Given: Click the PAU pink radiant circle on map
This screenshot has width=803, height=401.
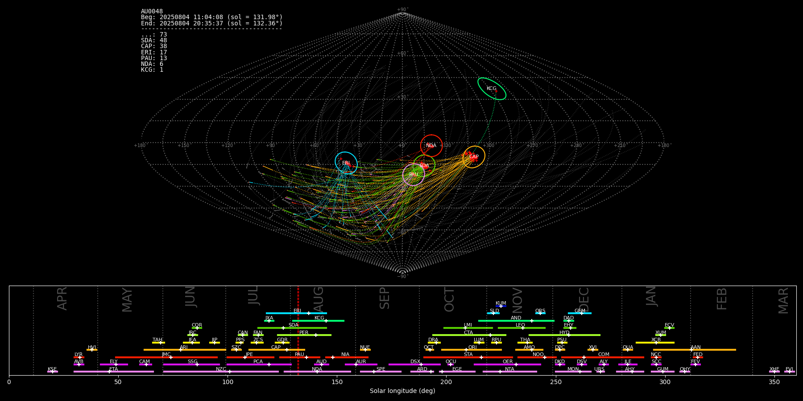Looking at the screenshot, I should (x=414, y=175).
